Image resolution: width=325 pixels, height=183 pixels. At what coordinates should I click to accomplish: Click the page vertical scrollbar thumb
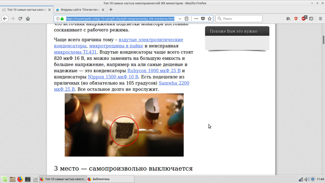(x=323, y=40)
